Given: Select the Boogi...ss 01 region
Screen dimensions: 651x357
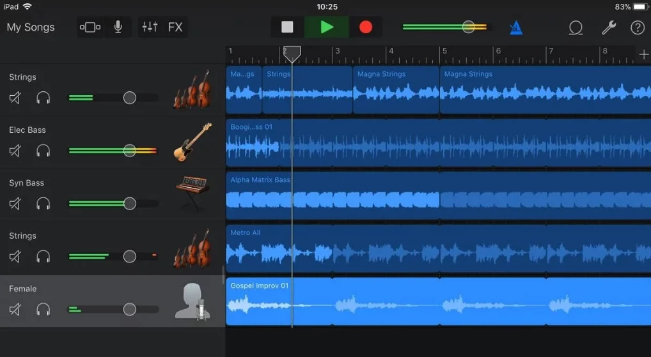Looking at the screenshot, I should pos(439,142).
